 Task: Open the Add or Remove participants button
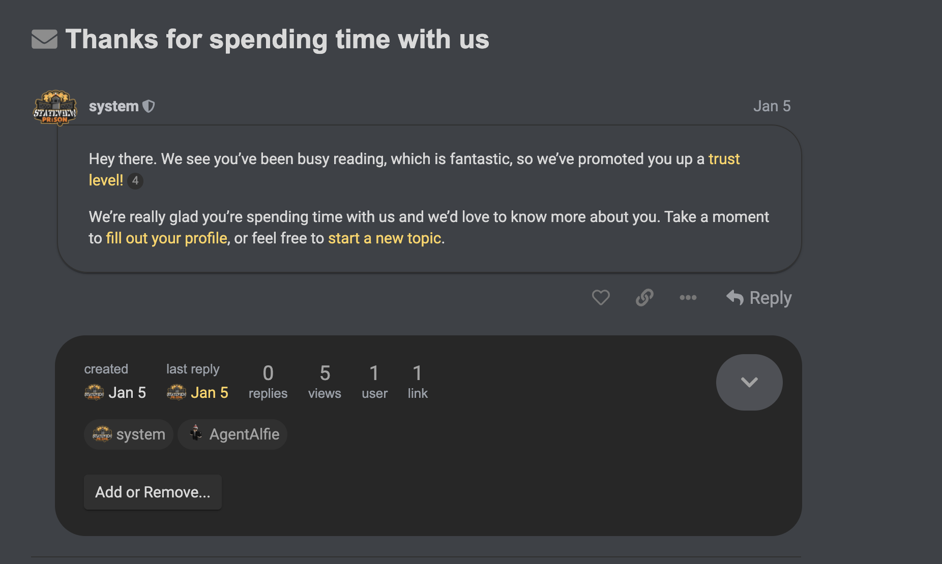tap(153, 492)
